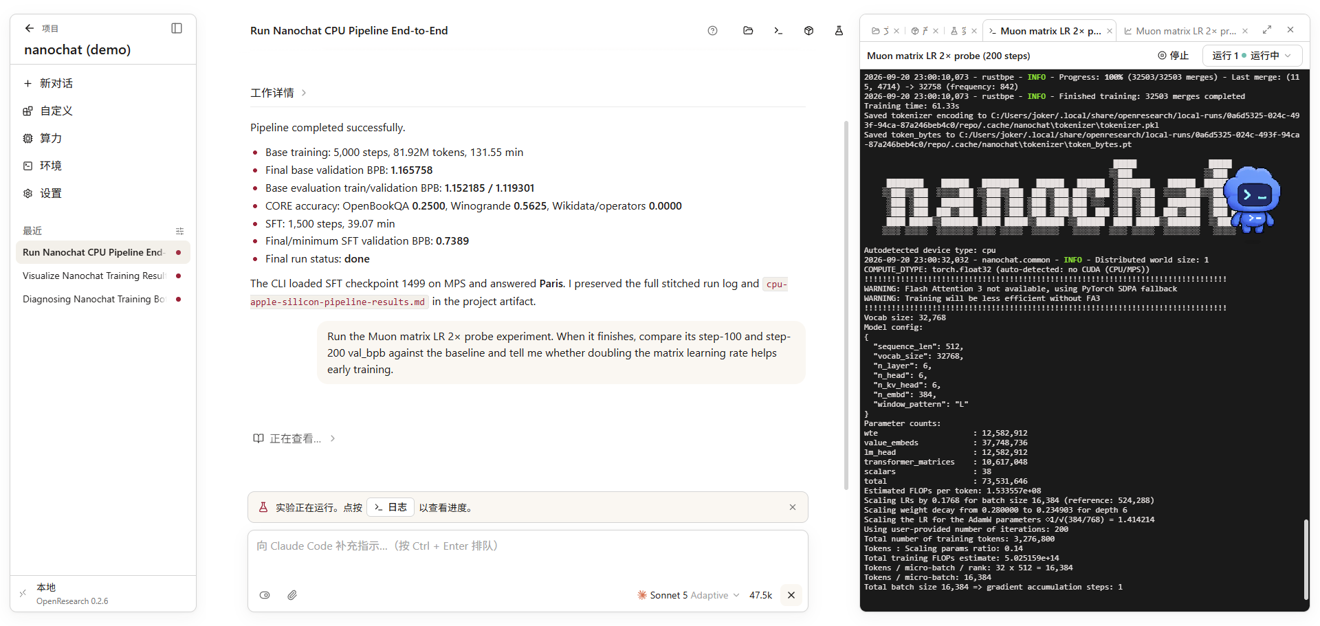Close the right side panel
Image resolution: width=1320 pixels, height=626 pixels.
(1290, 30)
